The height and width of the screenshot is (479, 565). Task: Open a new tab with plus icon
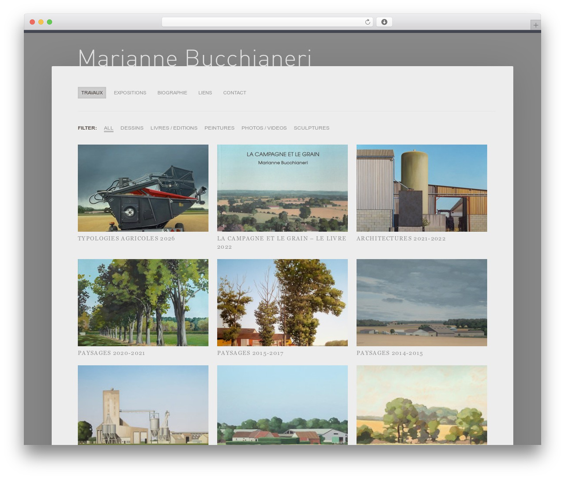click(x=535, y=25)
